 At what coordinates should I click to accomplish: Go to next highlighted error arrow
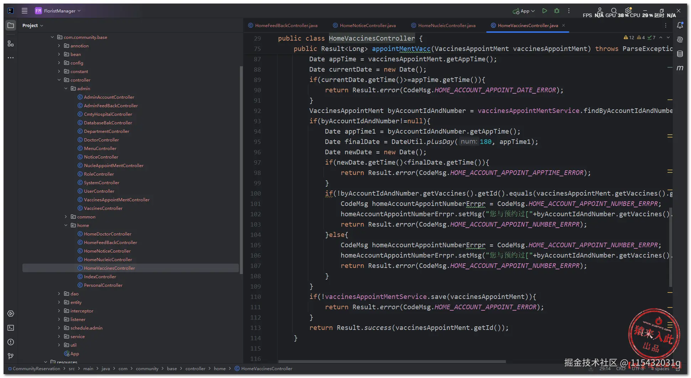[x=668, y=37]
